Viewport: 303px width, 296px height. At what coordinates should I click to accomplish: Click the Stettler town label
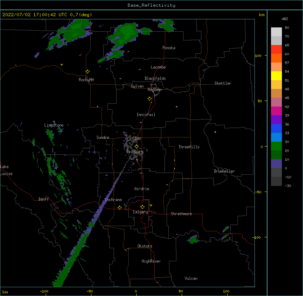coord(223,83)
